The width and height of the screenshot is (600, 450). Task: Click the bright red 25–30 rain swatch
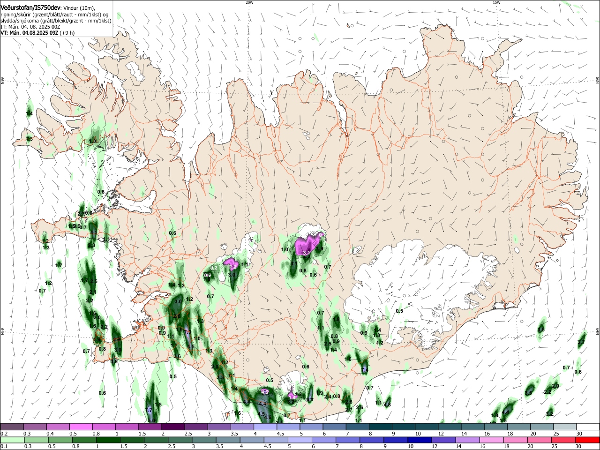coord(588,440)
